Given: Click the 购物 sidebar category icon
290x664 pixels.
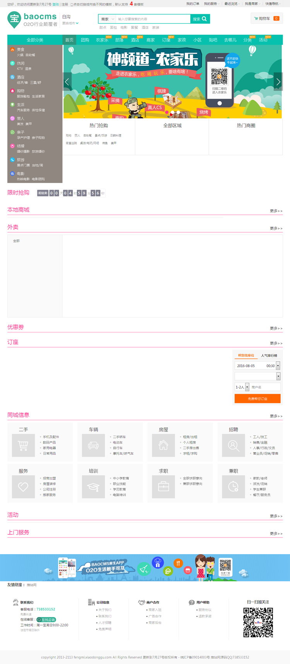Looking at the screenshot, I should pos(12,91).
